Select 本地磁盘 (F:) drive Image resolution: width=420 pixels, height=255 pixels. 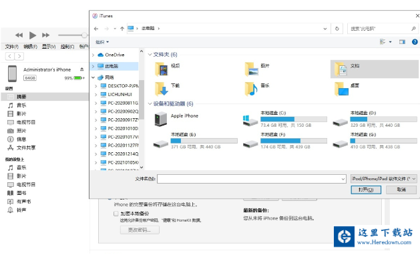[x=284, y=141]
